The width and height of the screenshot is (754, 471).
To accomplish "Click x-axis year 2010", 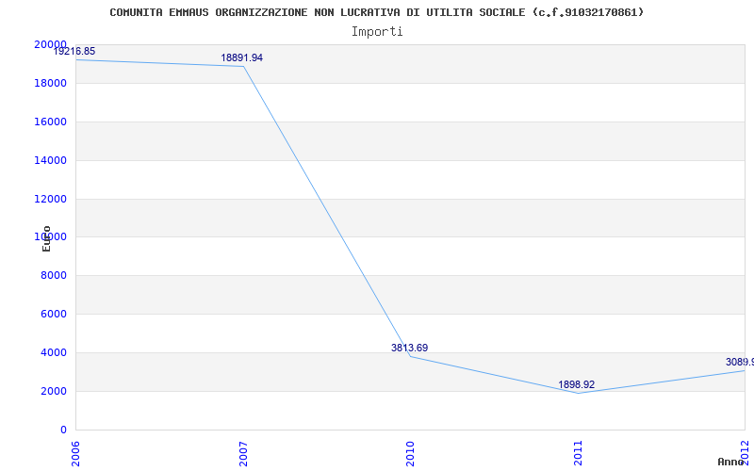I will [410, 453].
